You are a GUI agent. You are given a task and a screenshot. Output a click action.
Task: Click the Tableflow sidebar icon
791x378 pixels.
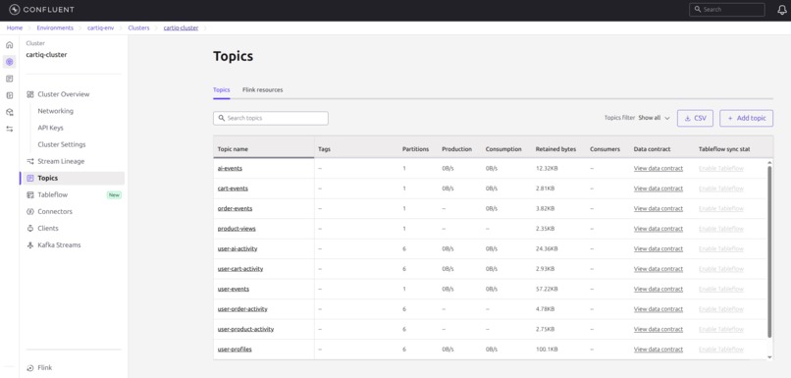click(x=30, y=194)
